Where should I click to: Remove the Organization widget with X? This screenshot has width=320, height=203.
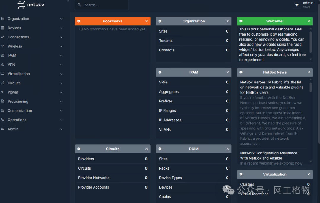(228, 21)
